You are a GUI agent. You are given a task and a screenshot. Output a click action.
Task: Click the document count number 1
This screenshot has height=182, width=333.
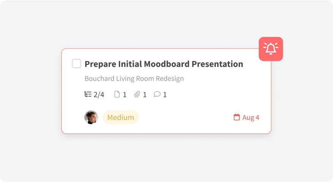125,95
